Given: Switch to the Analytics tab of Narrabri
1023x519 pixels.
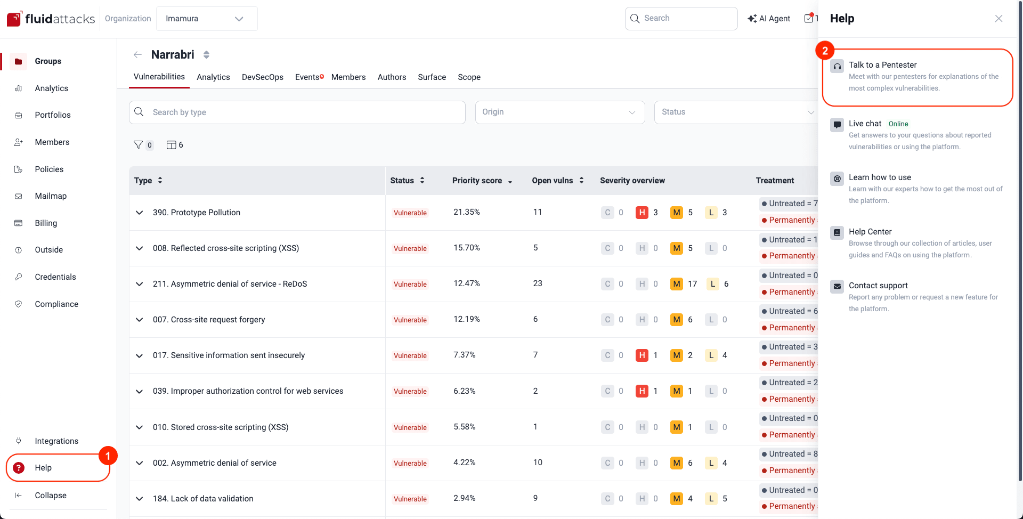Looking at the screenshot, I should pyautogui.click(x=213, y=77).
